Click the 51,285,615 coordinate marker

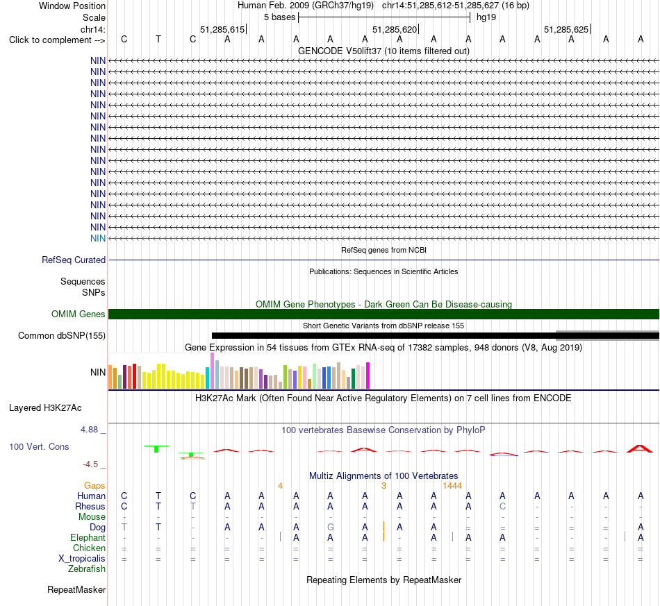222,29
